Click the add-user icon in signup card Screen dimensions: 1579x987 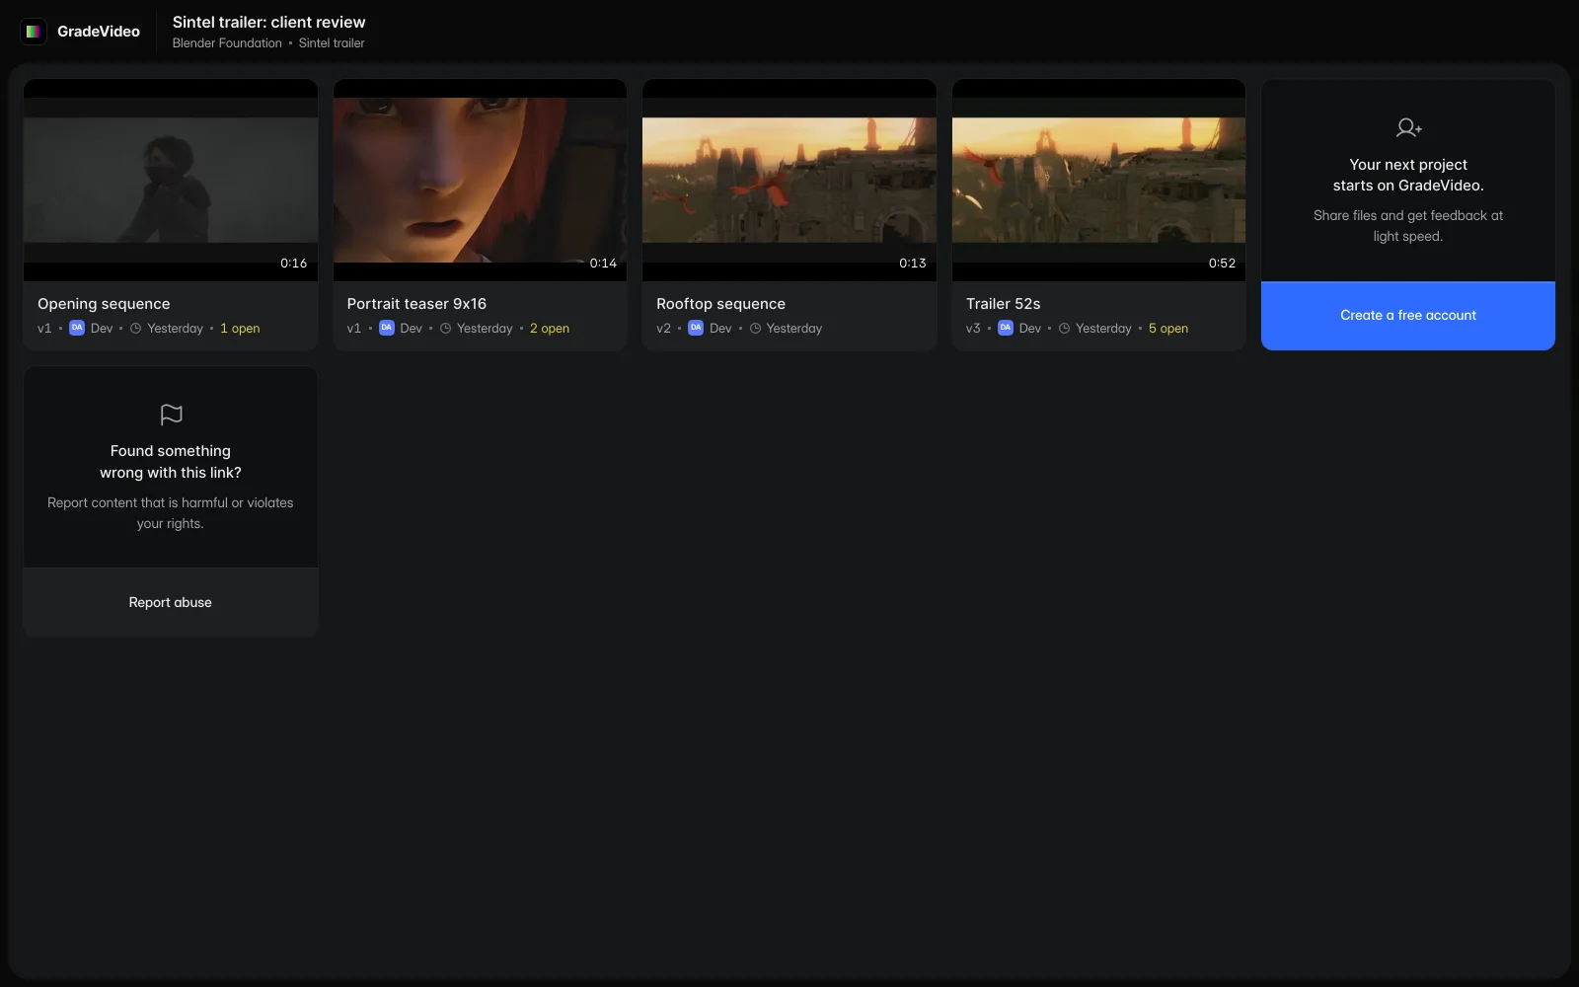point(1408,127)
